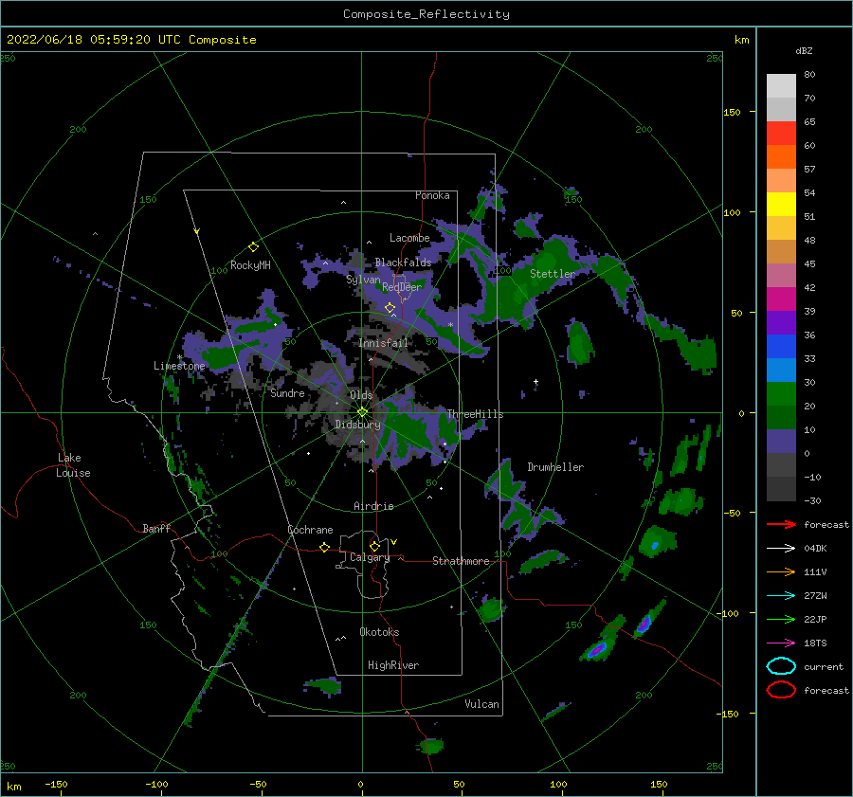The width and height of the screenshot is (853, 797).
Task: Select the orange 111V arrow legend icon
Action: click(781, 571)
